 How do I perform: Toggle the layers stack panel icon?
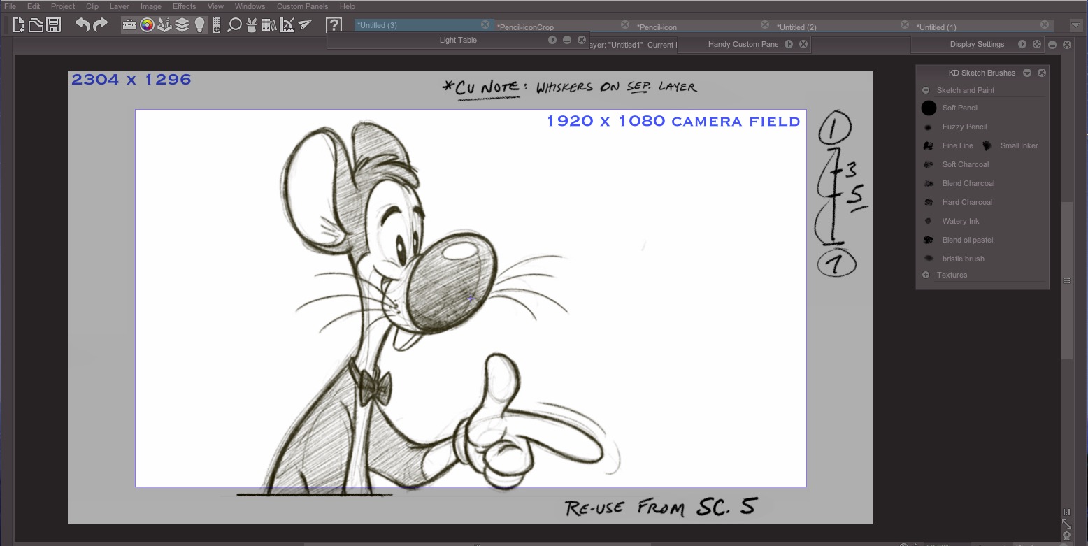(x=182, y=25)
